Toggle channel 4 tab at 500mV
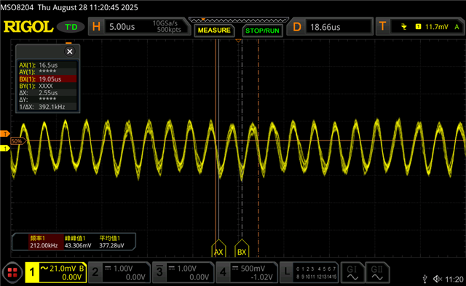This screenshot has height=286, width=466. click(x=247, y=272)
